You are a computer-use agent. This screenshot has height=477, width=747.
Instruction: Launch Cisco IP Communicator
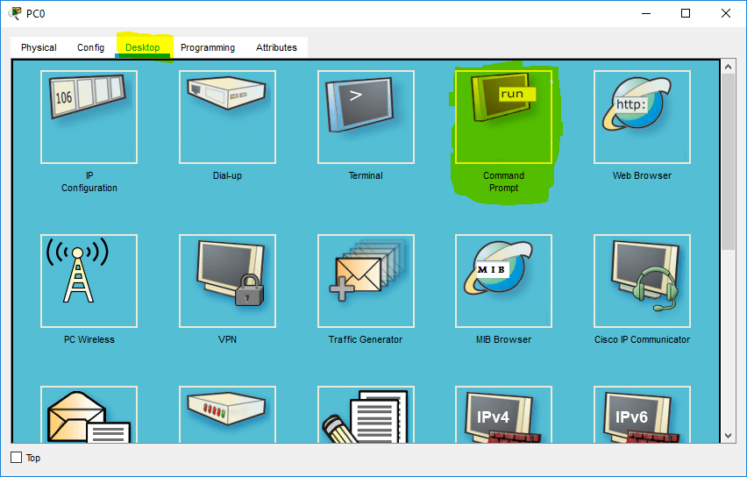tap(642, 281)
